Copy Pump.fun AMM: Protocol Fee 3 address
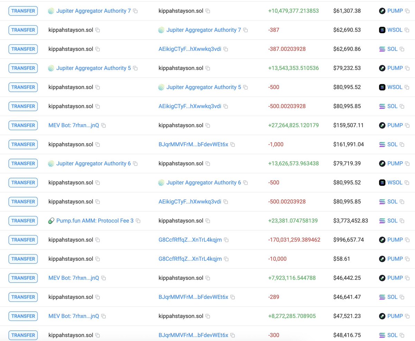 (x=138, y=221)
